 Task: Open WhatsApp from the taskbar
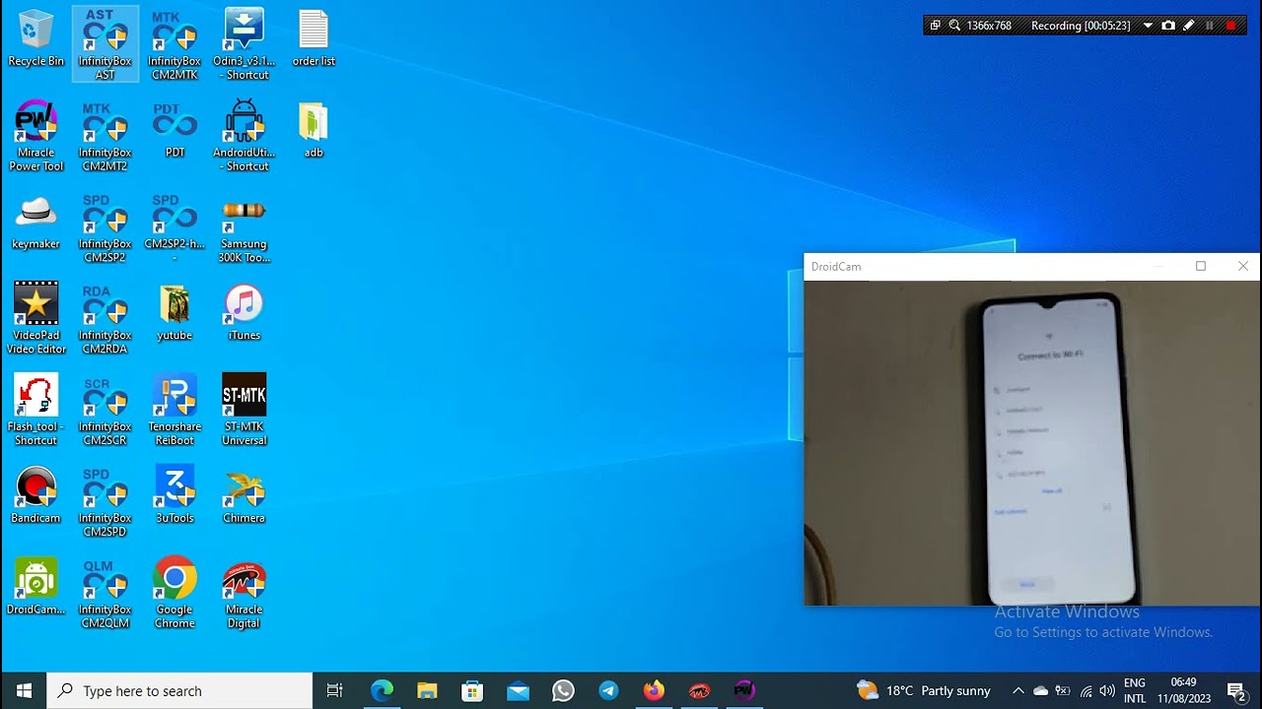pos(563,690)
